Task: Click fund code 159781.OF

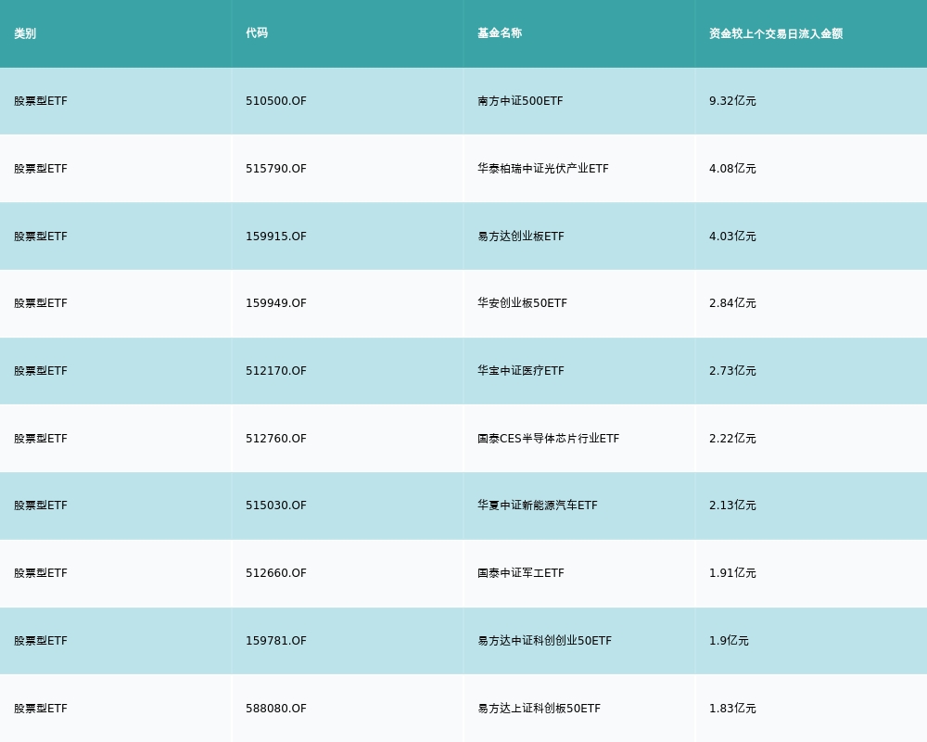Action: click(x=276, y=641)
